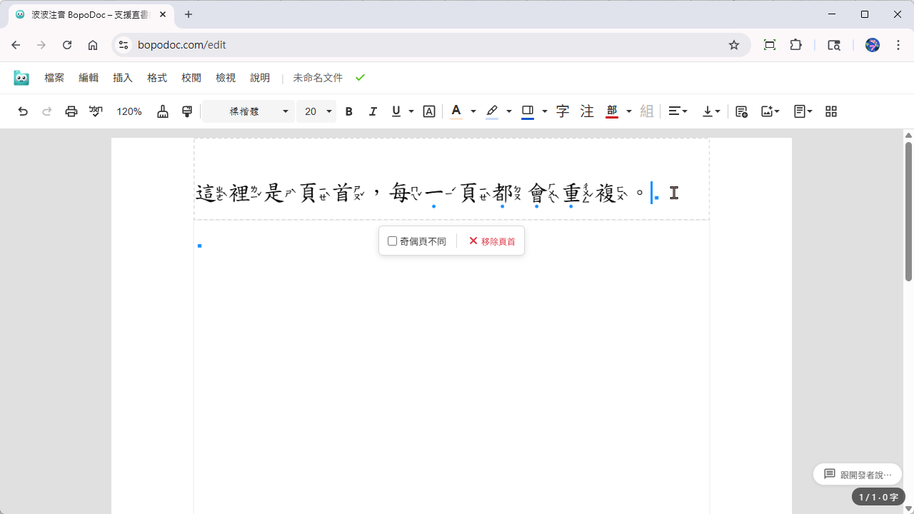Expand the border style dropdown arrow

544,111
